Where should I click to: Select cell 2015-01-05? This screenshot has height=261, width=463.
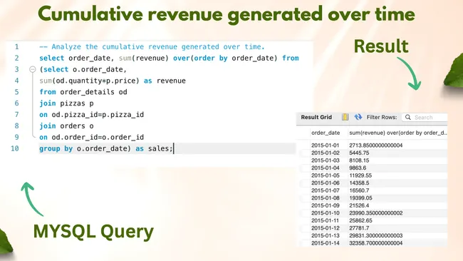[x=325, y=175]
